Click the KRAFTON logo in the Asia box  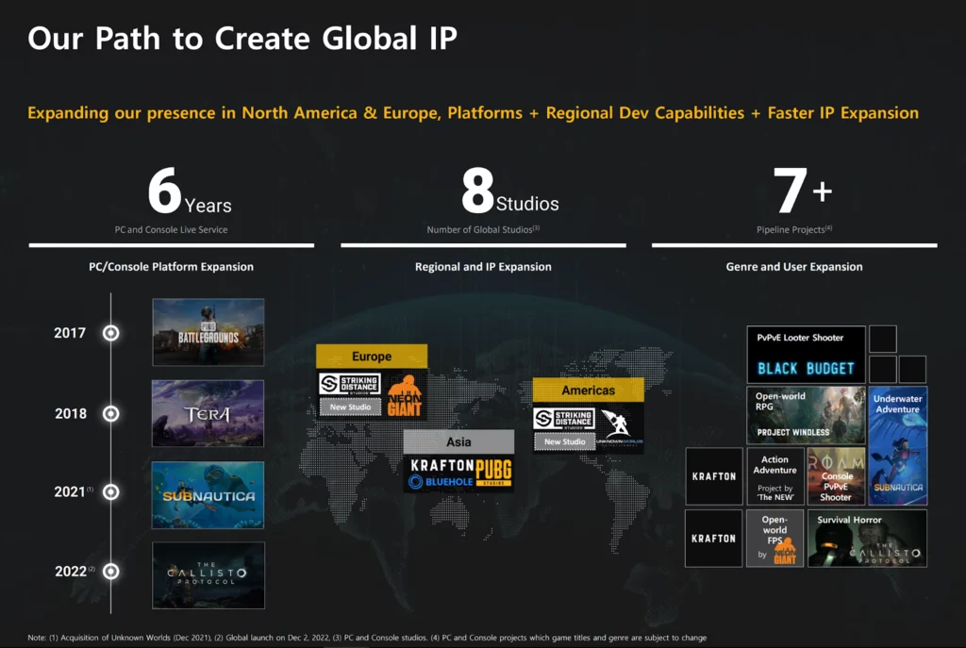[439, 465]
